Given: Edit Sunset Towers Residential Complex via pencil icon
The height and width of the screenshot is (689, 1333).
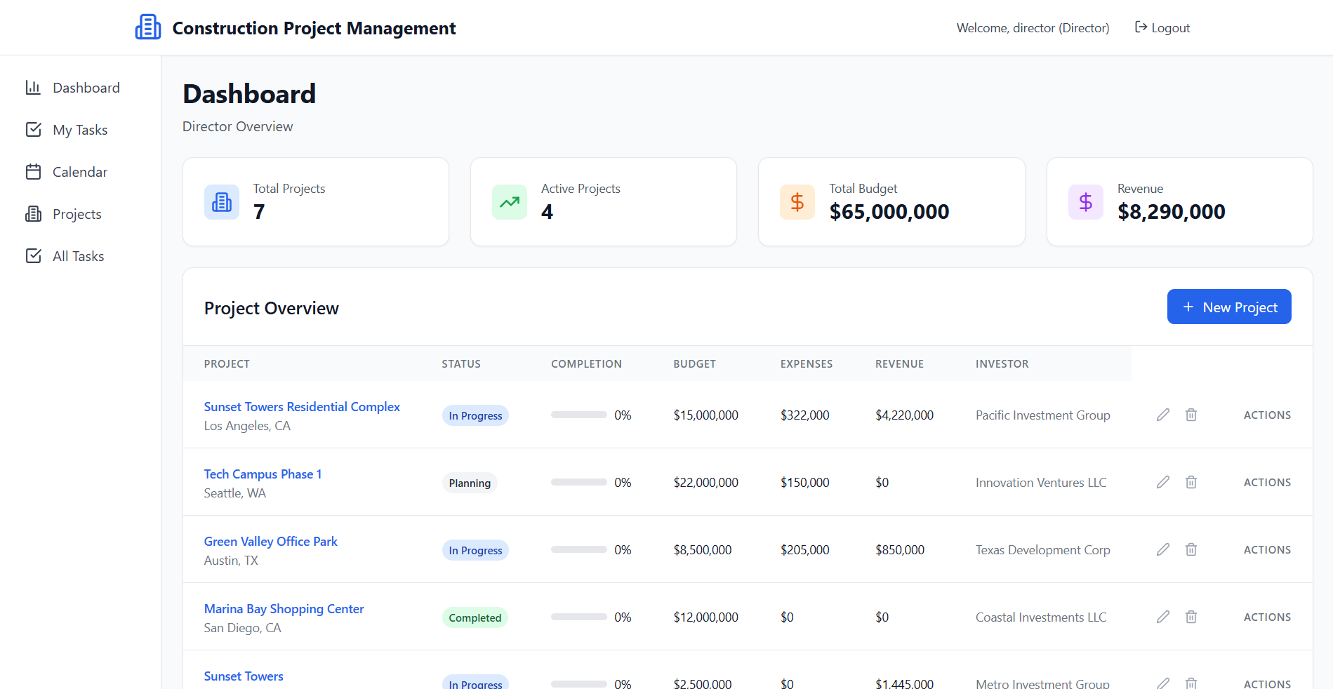Looking at the screenshot, I should (x=1163, y=415).
